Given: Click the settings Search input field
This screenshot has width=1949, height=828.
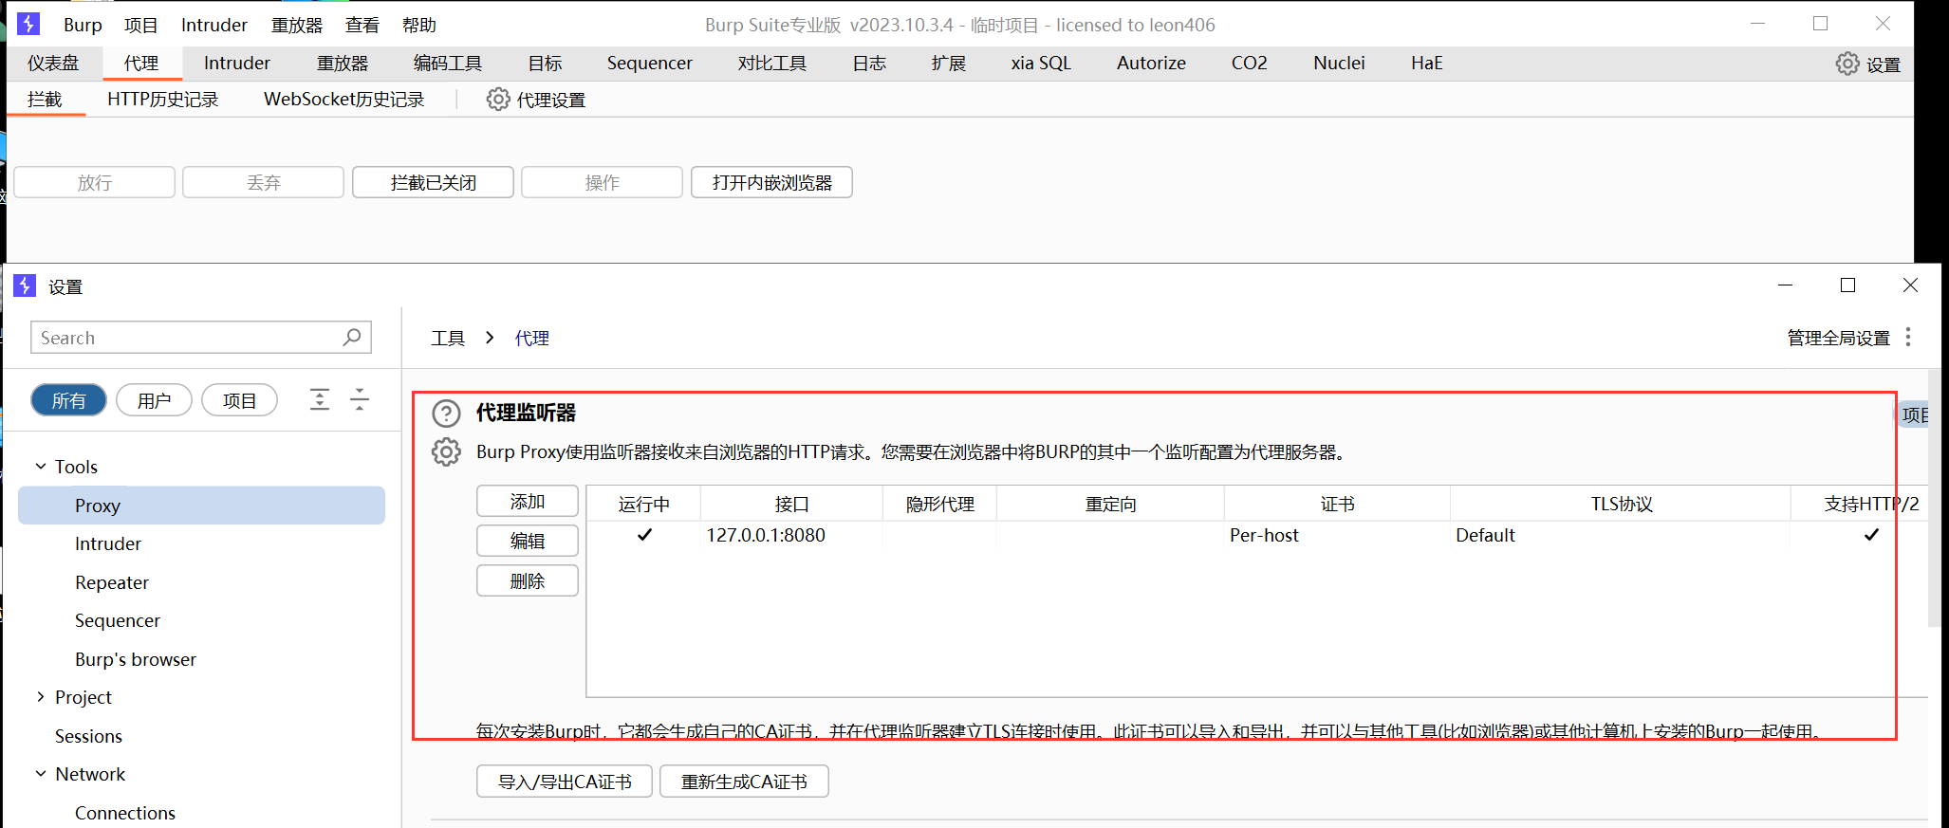Looking at the screenshot, I should (201, 337).
